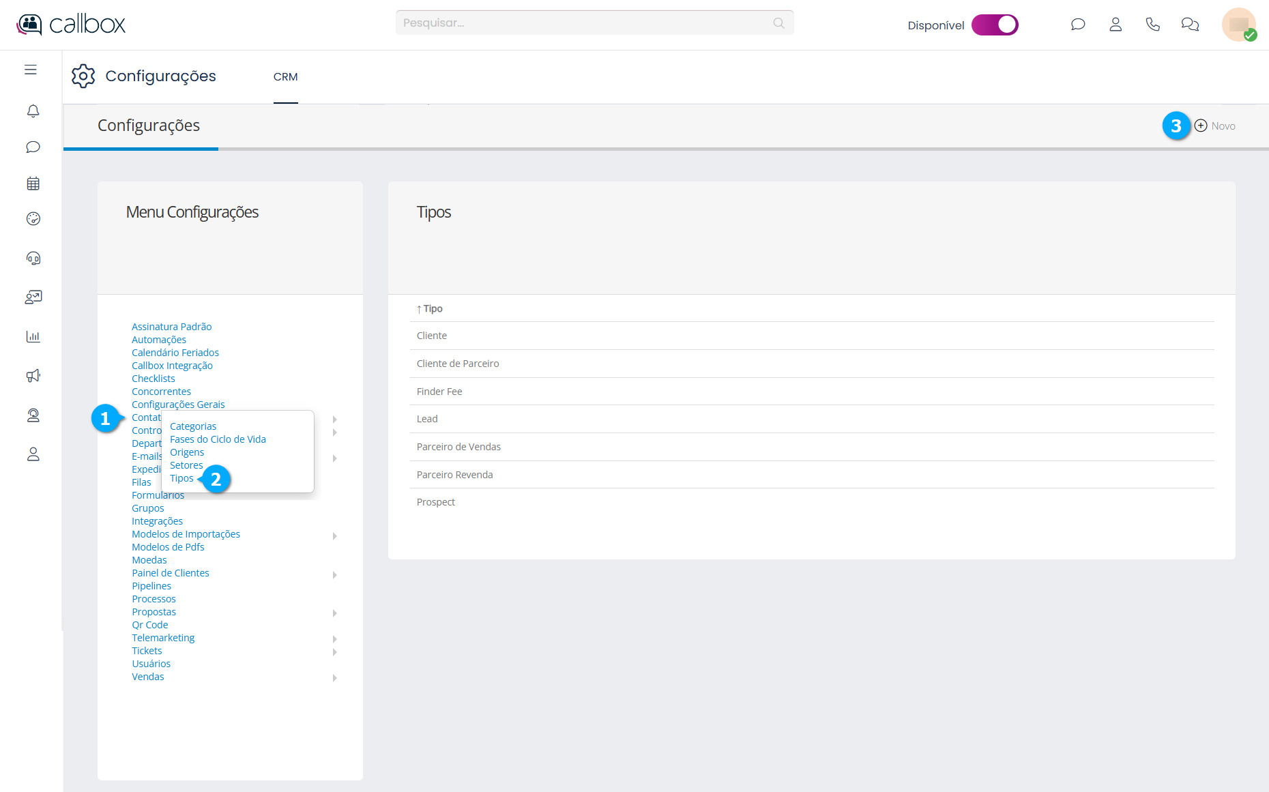Screen dimensions: 1269x792
Task: Click the megaphone campaigns icon
Action: click(x=33, y=376)
